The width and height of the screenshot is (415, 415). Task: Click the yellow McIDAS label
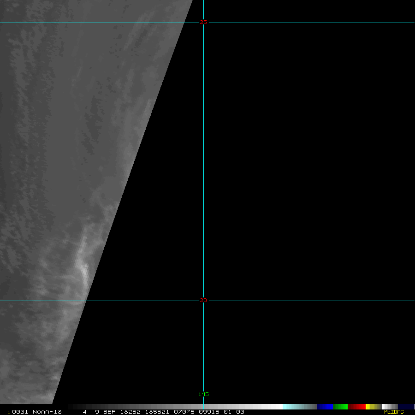[x=393, y=412]
